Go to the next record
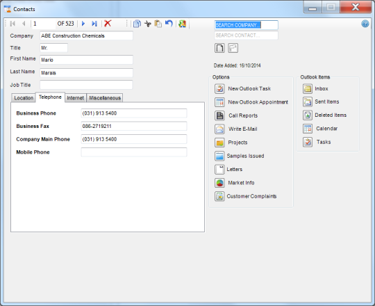 click(x=83, y=24)
